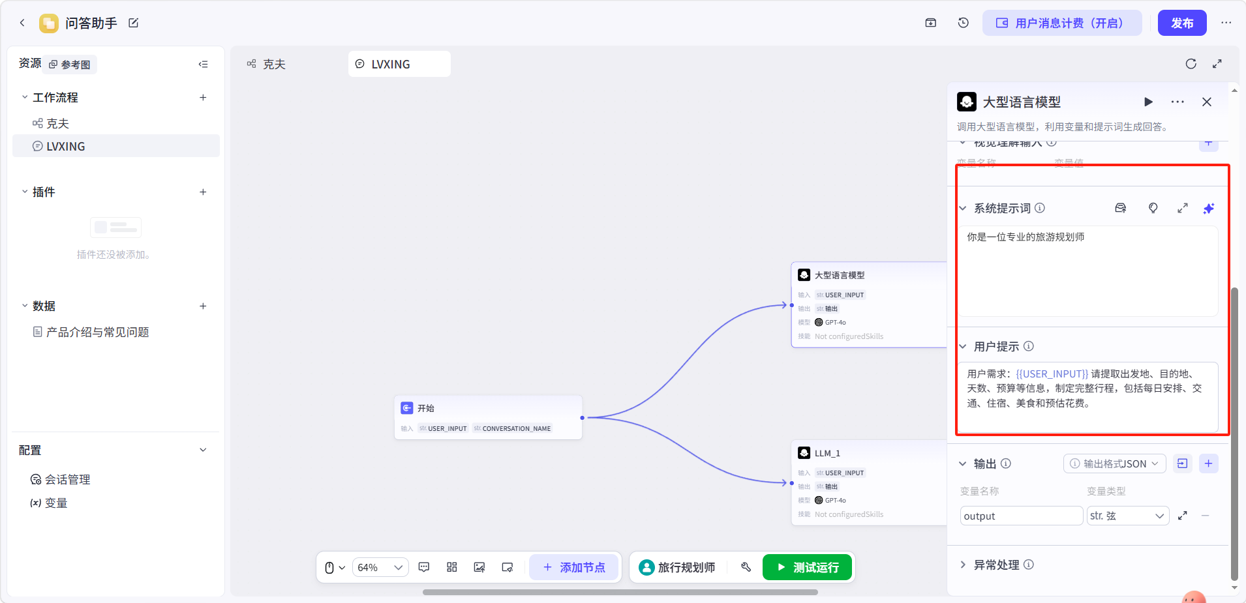Open the 输出格式JSON dropdown

[1115, 463]
